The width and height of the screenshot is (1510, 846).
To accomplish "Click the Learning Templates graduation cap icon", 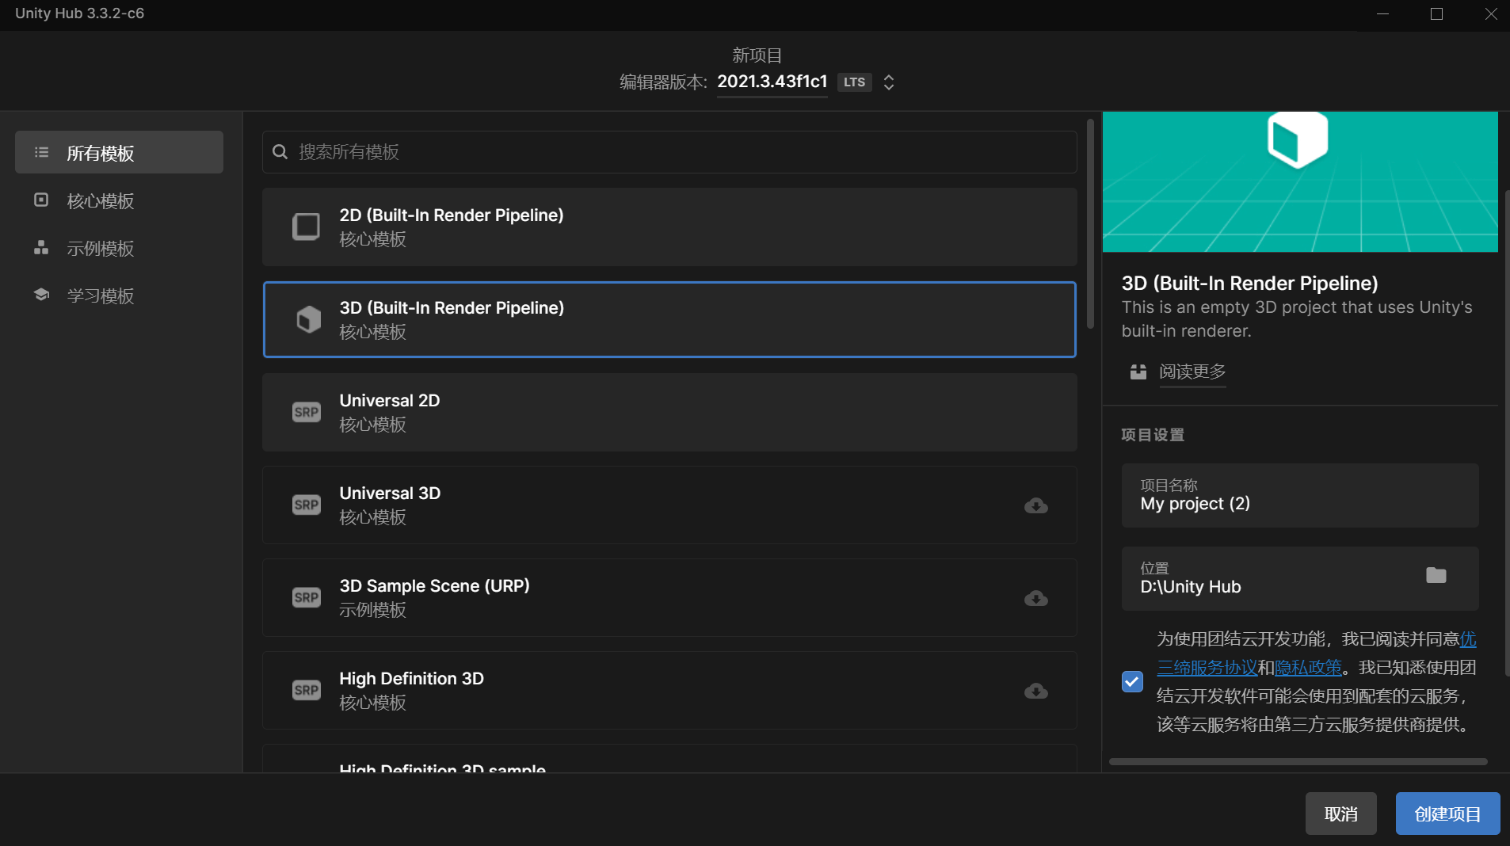I will [41, 295].
